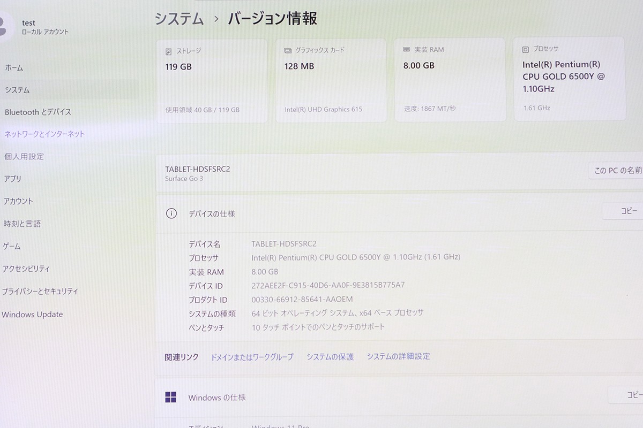Screen dimensions: 643x428
Task: Click the 実装 RAM memory icon
Action: (407, 50)
